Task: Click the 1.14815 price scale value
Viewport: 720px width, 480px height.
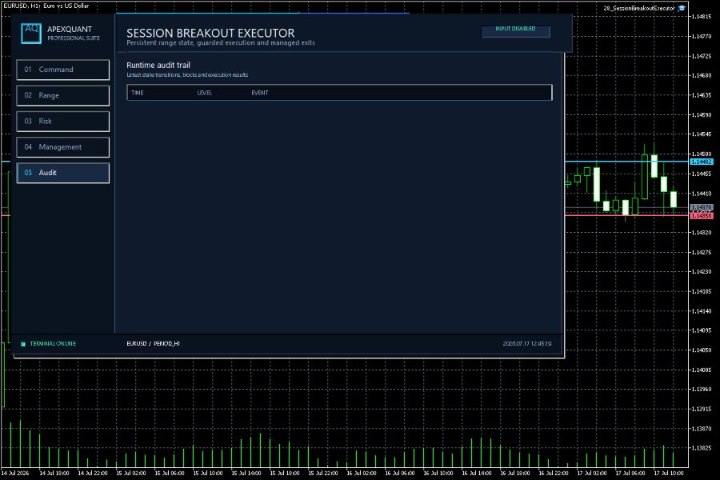Action: click(x=701, y=17)
